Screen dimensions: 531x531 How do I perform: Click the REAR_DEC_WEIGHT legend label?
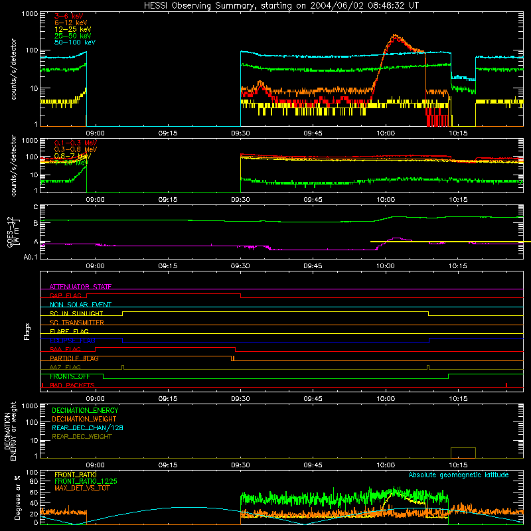tap(82, 437)
